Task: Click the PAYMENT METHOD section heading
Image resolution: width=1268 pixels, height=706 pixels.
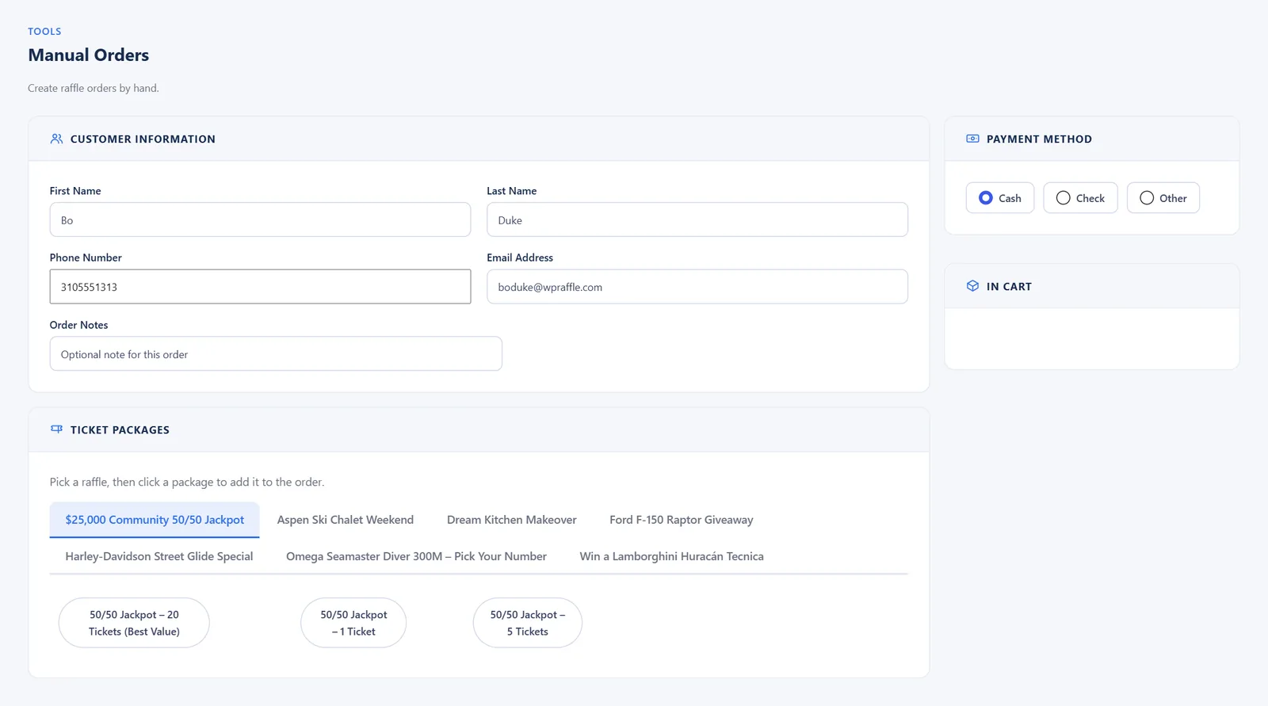Action: pyautogui.click(x=1039, y=139)
